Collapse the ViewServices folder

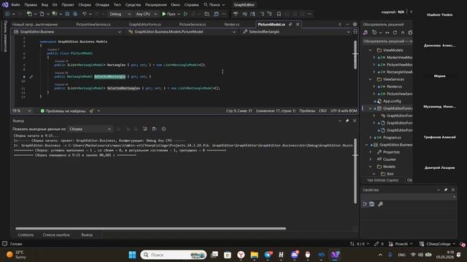[x=371, y=79]
